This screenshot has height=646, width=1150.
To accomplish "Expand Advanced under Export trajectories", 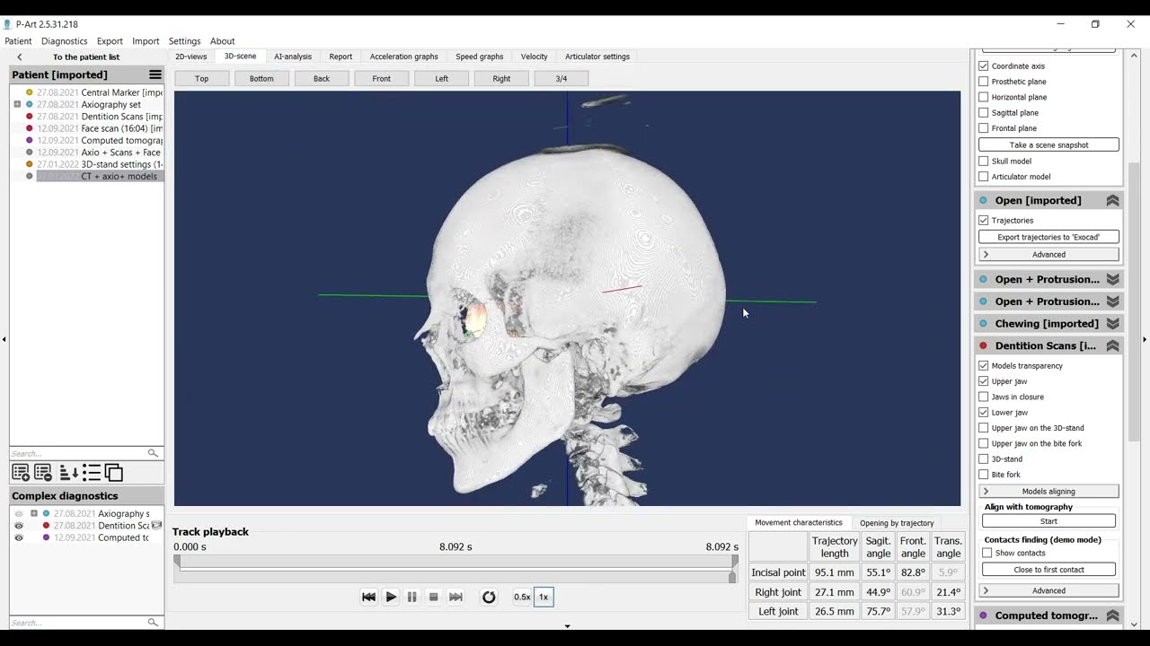I will coord(1048,255).
